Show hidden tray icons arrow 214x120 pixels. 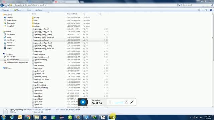(191, 117)
